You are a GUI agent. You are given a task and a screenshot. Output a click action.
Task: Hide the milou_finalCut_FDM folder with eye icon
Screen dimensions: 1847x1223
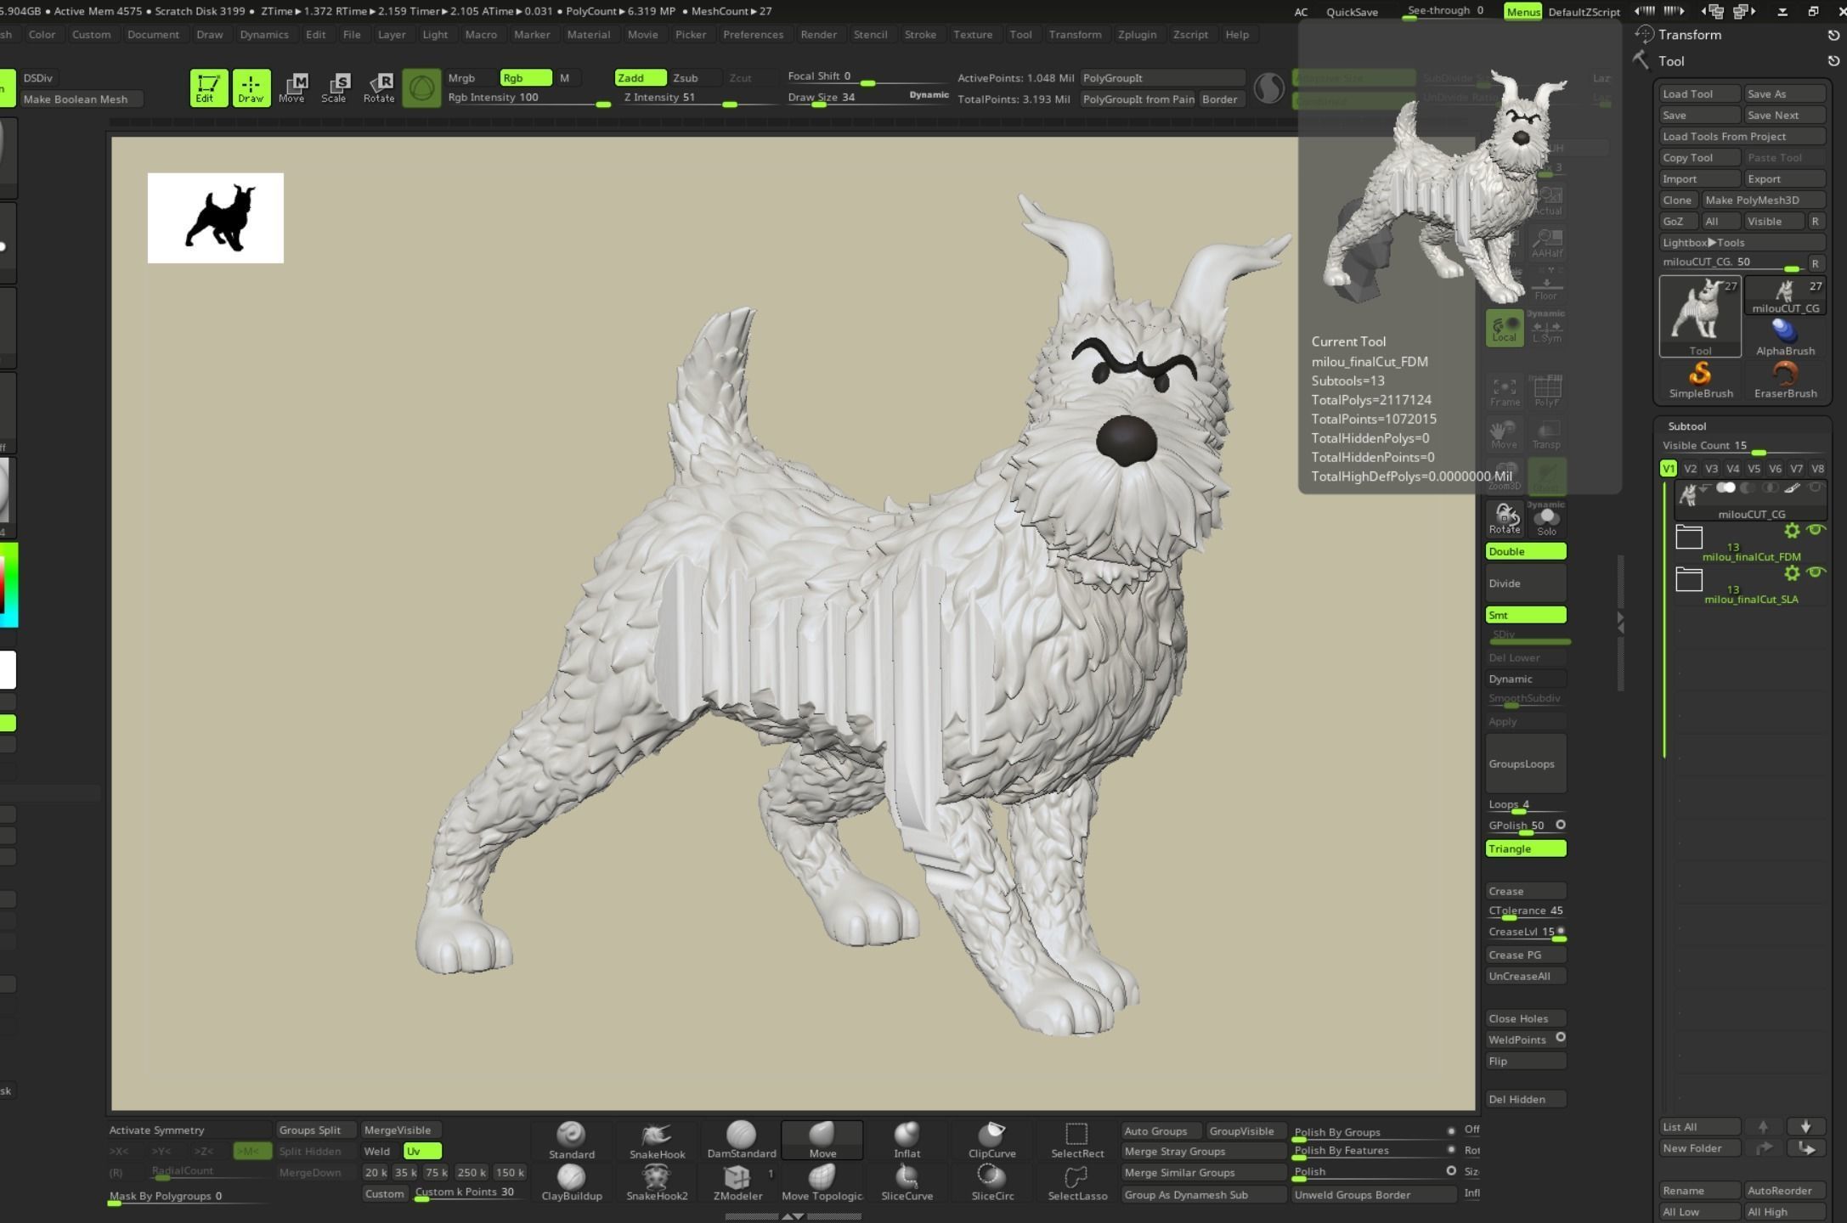pyautogui.click(x=1816, y=530)
